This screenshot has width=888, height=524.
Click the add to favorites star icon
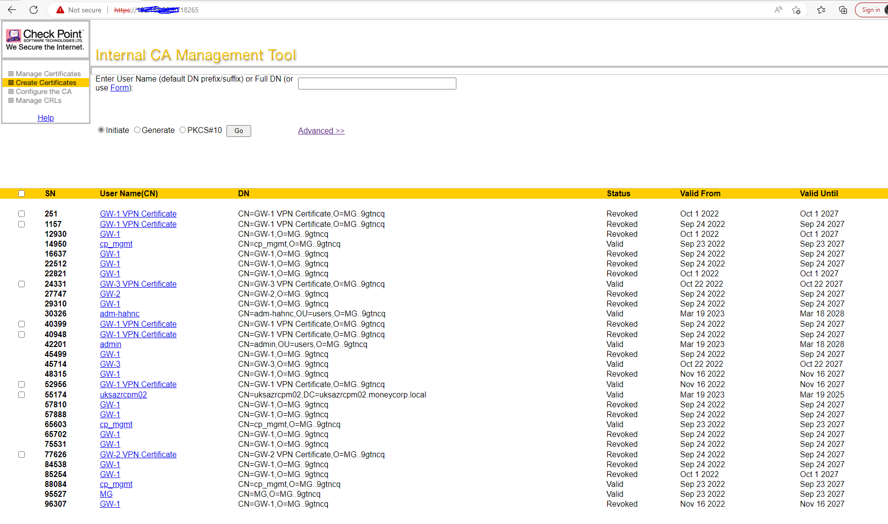pos(797,10)
